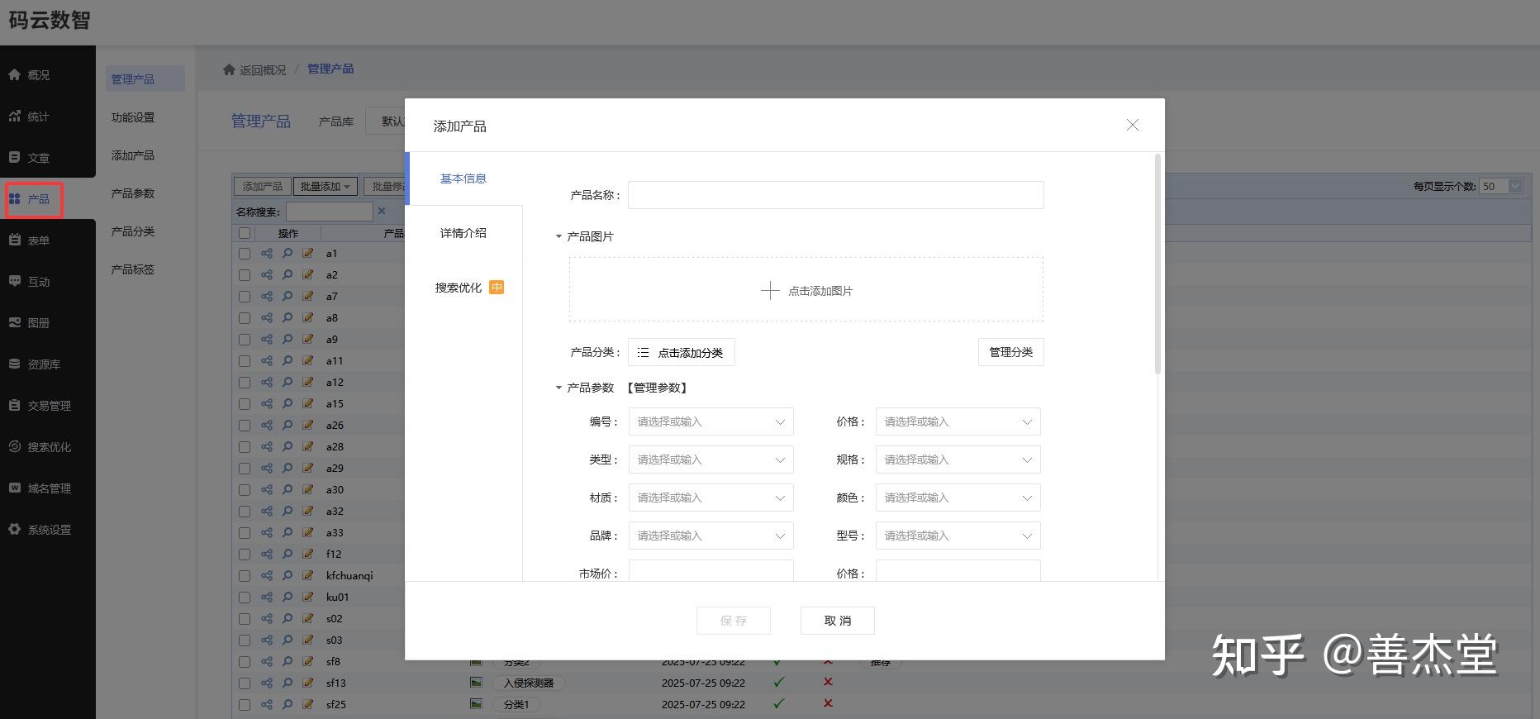Open 产品参数 in the submenu
The image size is (1540, 719).
pos(133,193)
